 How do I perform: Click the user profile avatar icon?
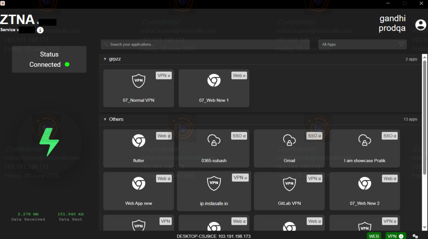(x=421, y=25)
